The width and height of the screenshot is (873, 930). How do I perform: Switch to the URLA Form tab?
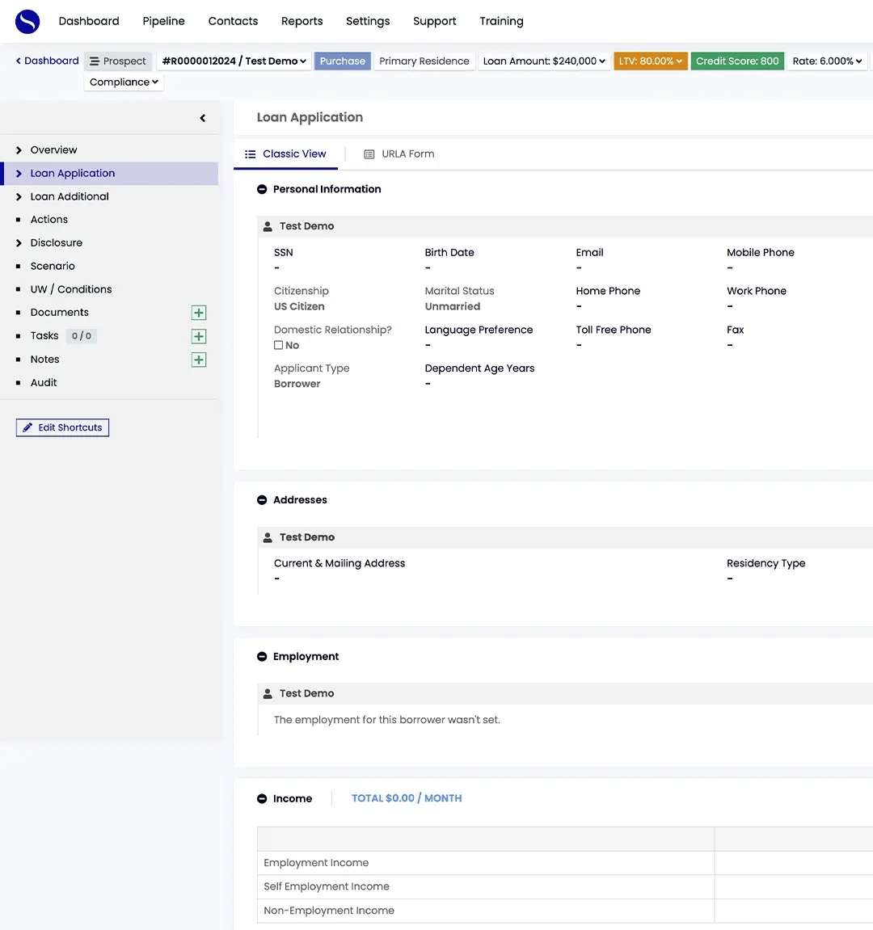coord(399,154)
